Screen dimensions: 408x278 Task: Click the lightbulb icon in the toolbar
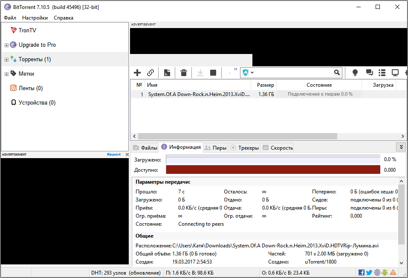point(355,73)
